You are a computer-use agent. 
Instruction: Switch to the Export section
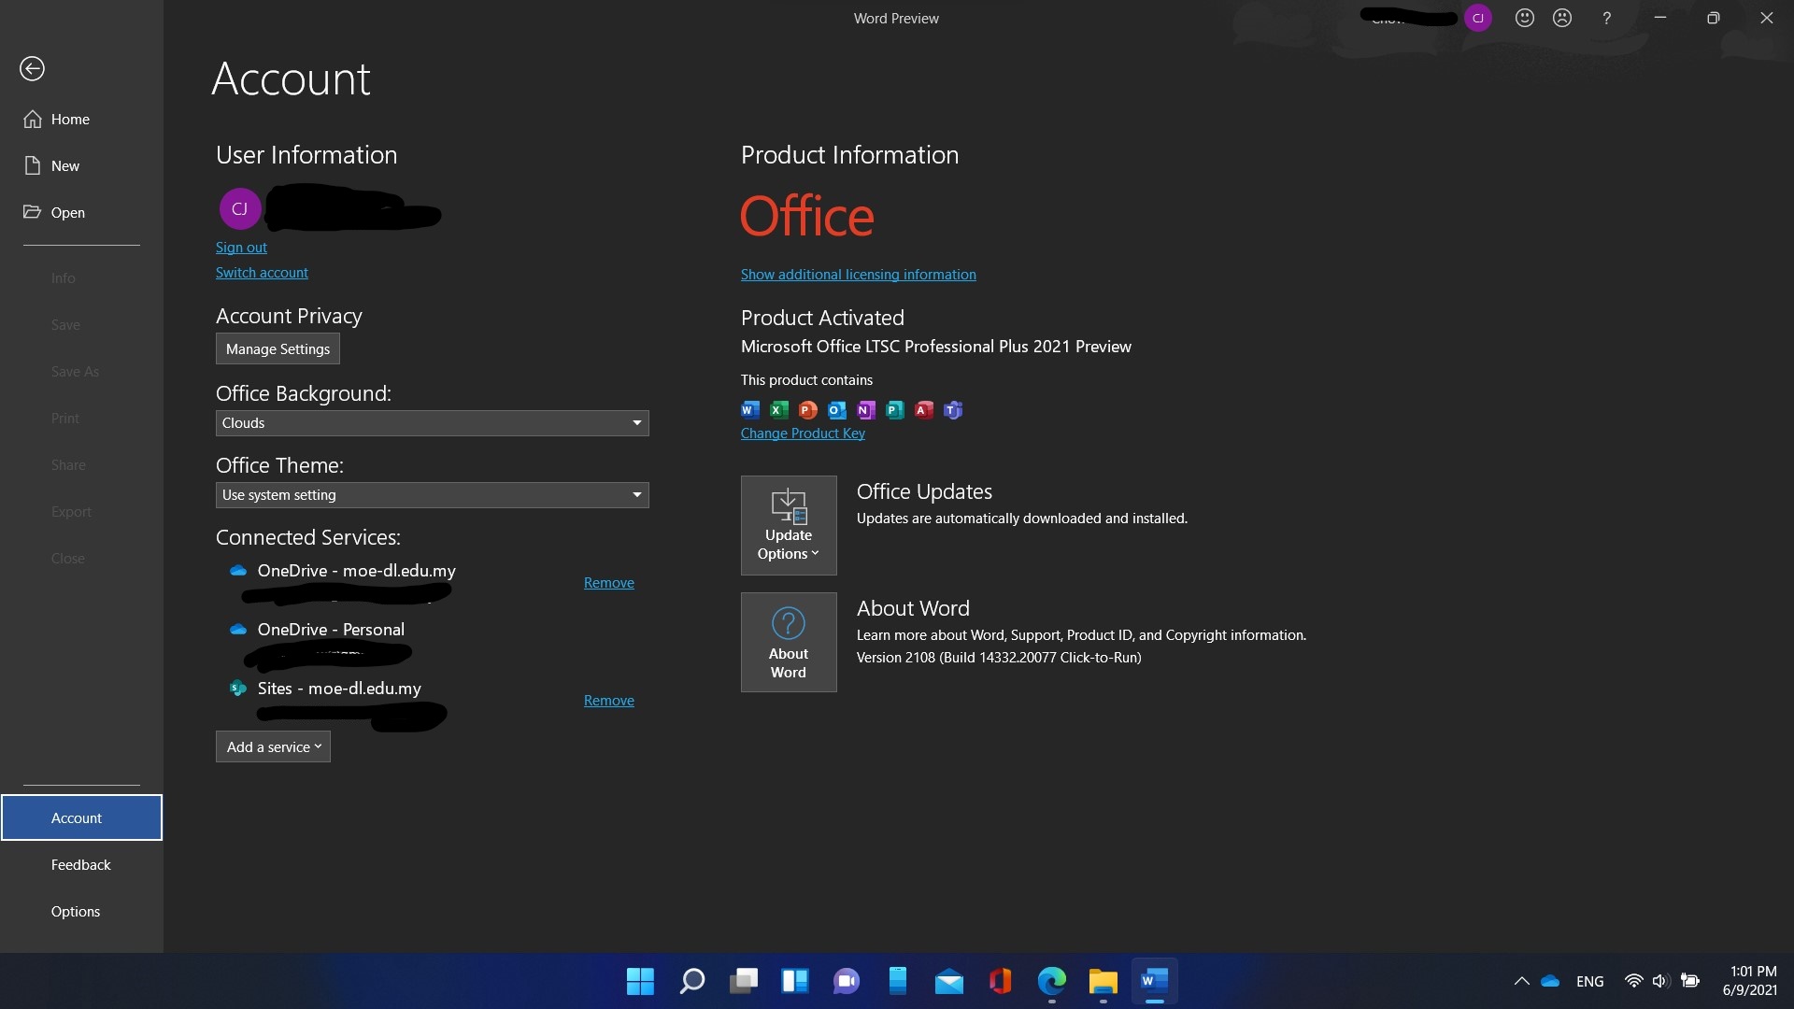(x=71, y=511)
